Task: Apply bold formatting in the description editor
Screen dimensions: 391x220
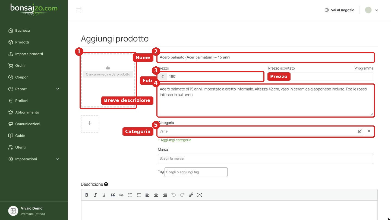Action: click(x=87, y=195)
